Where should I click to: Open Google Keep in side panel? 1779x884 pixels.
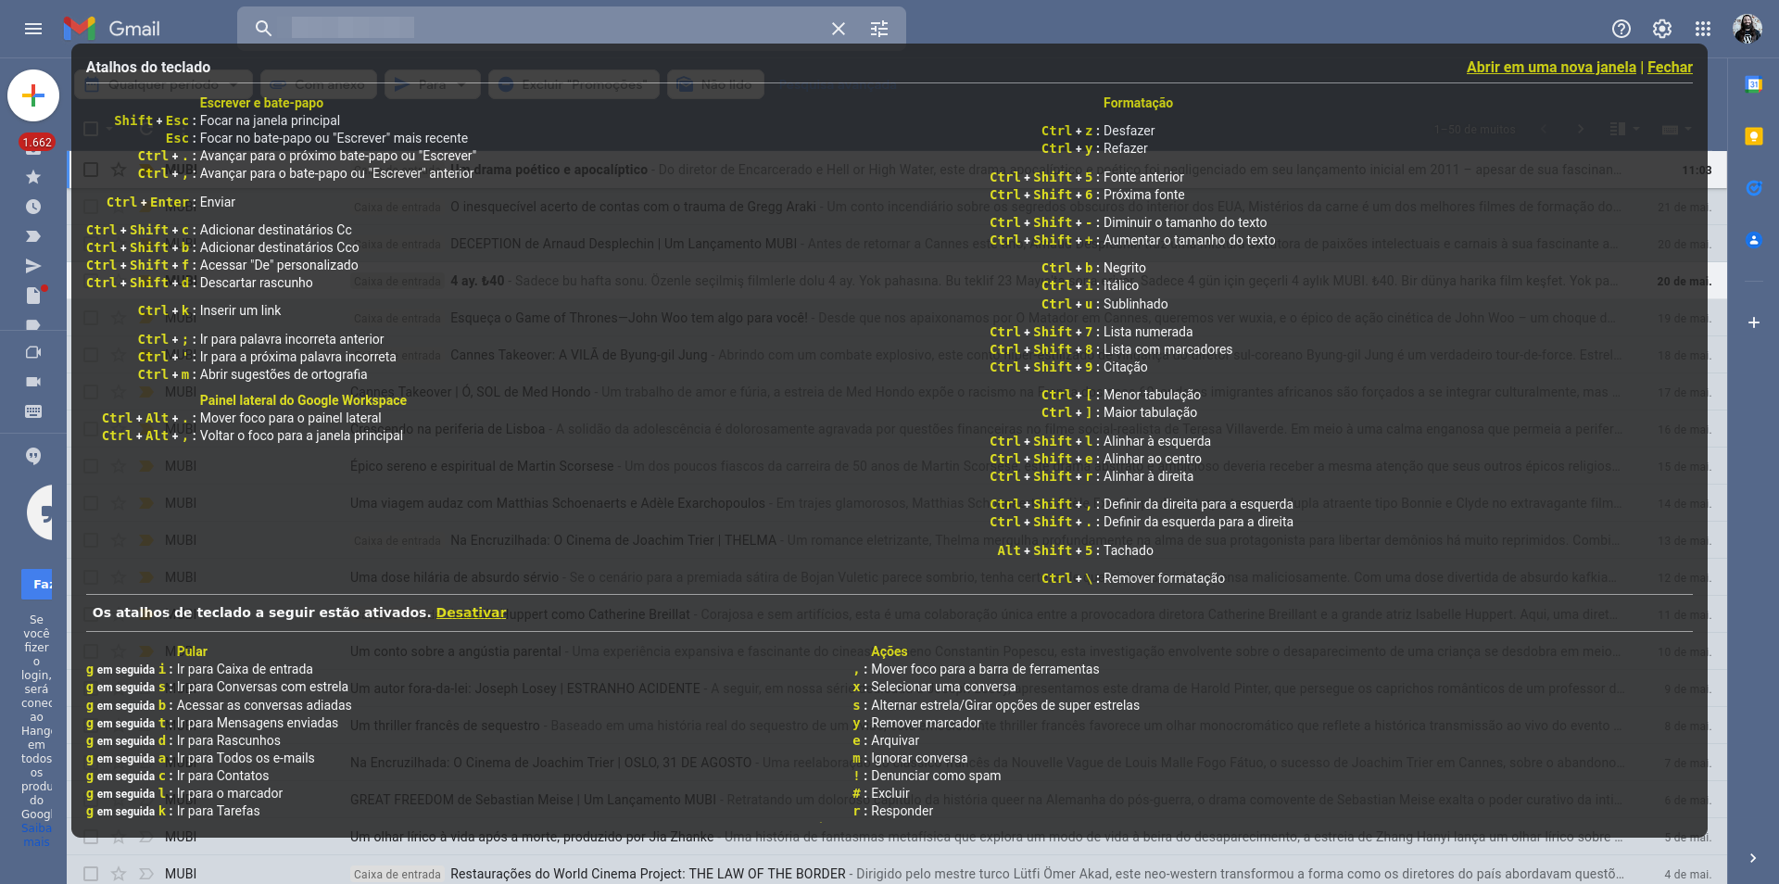tap(1753, 137)
